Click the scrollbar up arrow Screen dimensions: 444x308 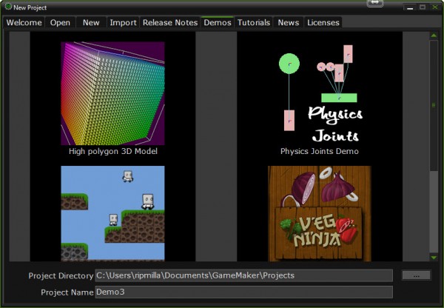pyautogui.click(x=434, y=37)
